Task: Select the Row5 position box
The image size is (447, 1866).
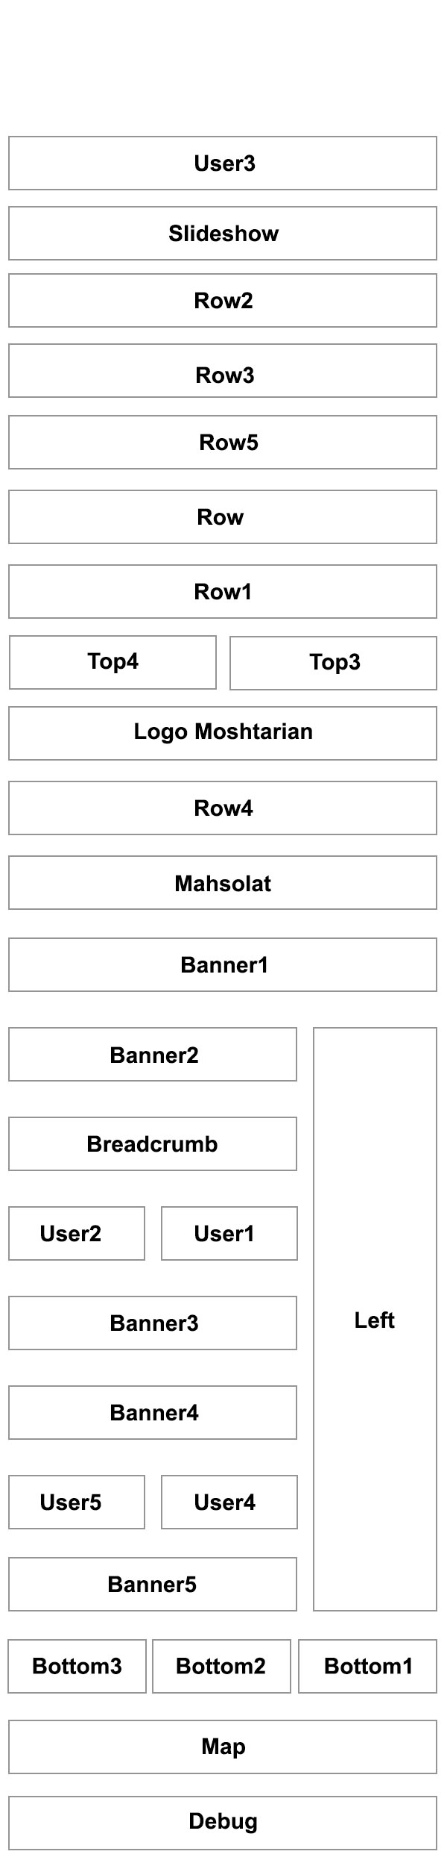Action: click(x=223, y=443)
